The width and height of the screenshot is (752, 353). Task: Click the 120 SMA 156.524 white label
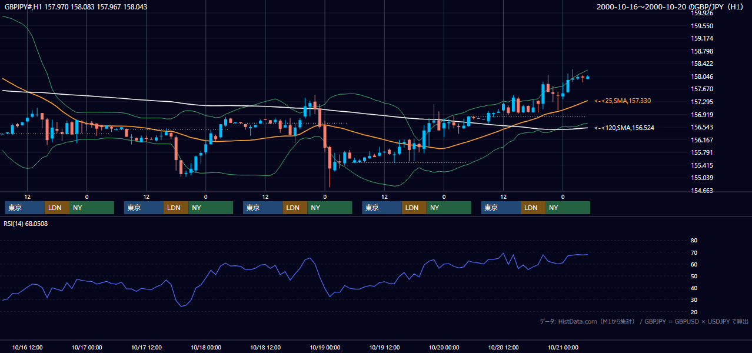pos(624,128)
